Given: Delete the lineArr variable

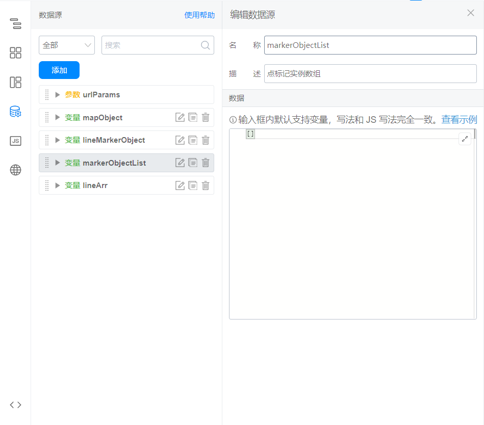Looking at the screenshot, I should point(206,185).
